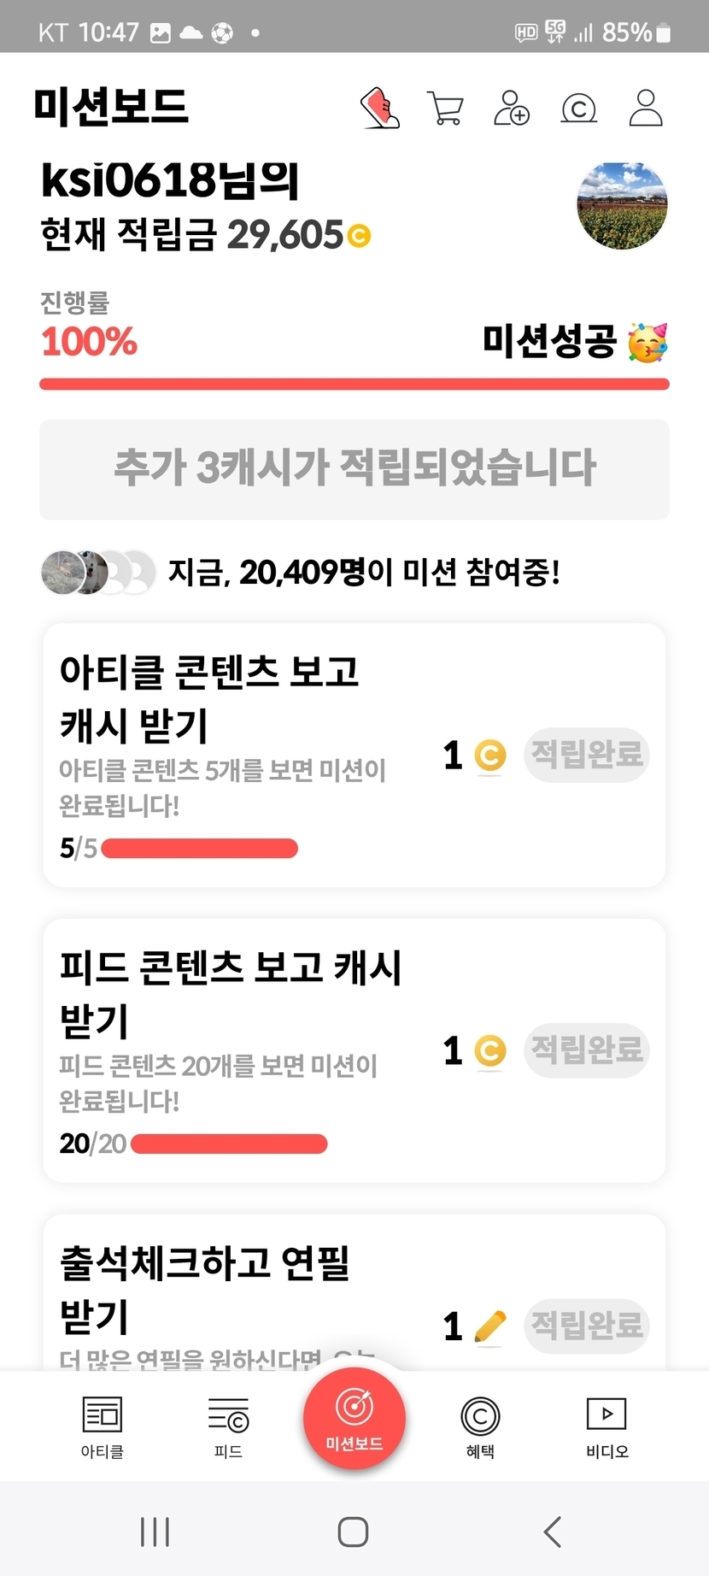Tap 적립완료 on the feed mission

click(x=586, y=1050)
